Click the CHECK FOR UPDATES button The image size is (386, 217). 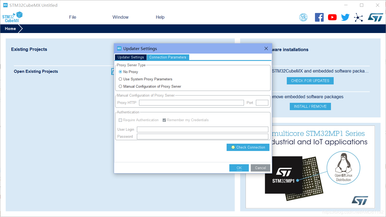310,81
